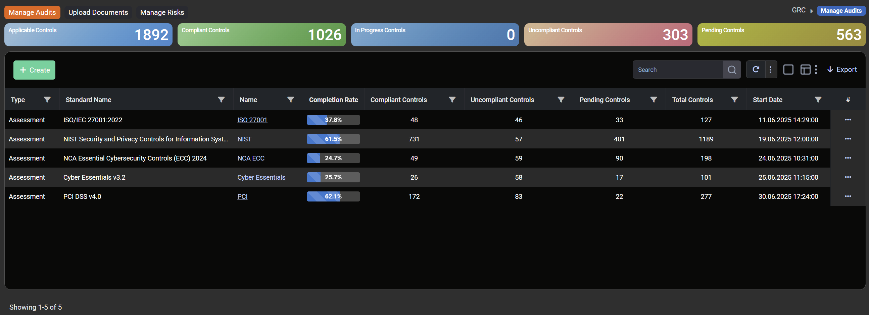This screenshot has height=315, width=869.
Task: Export the audits table
Action: pyautogui.click(x=842, y=70)
